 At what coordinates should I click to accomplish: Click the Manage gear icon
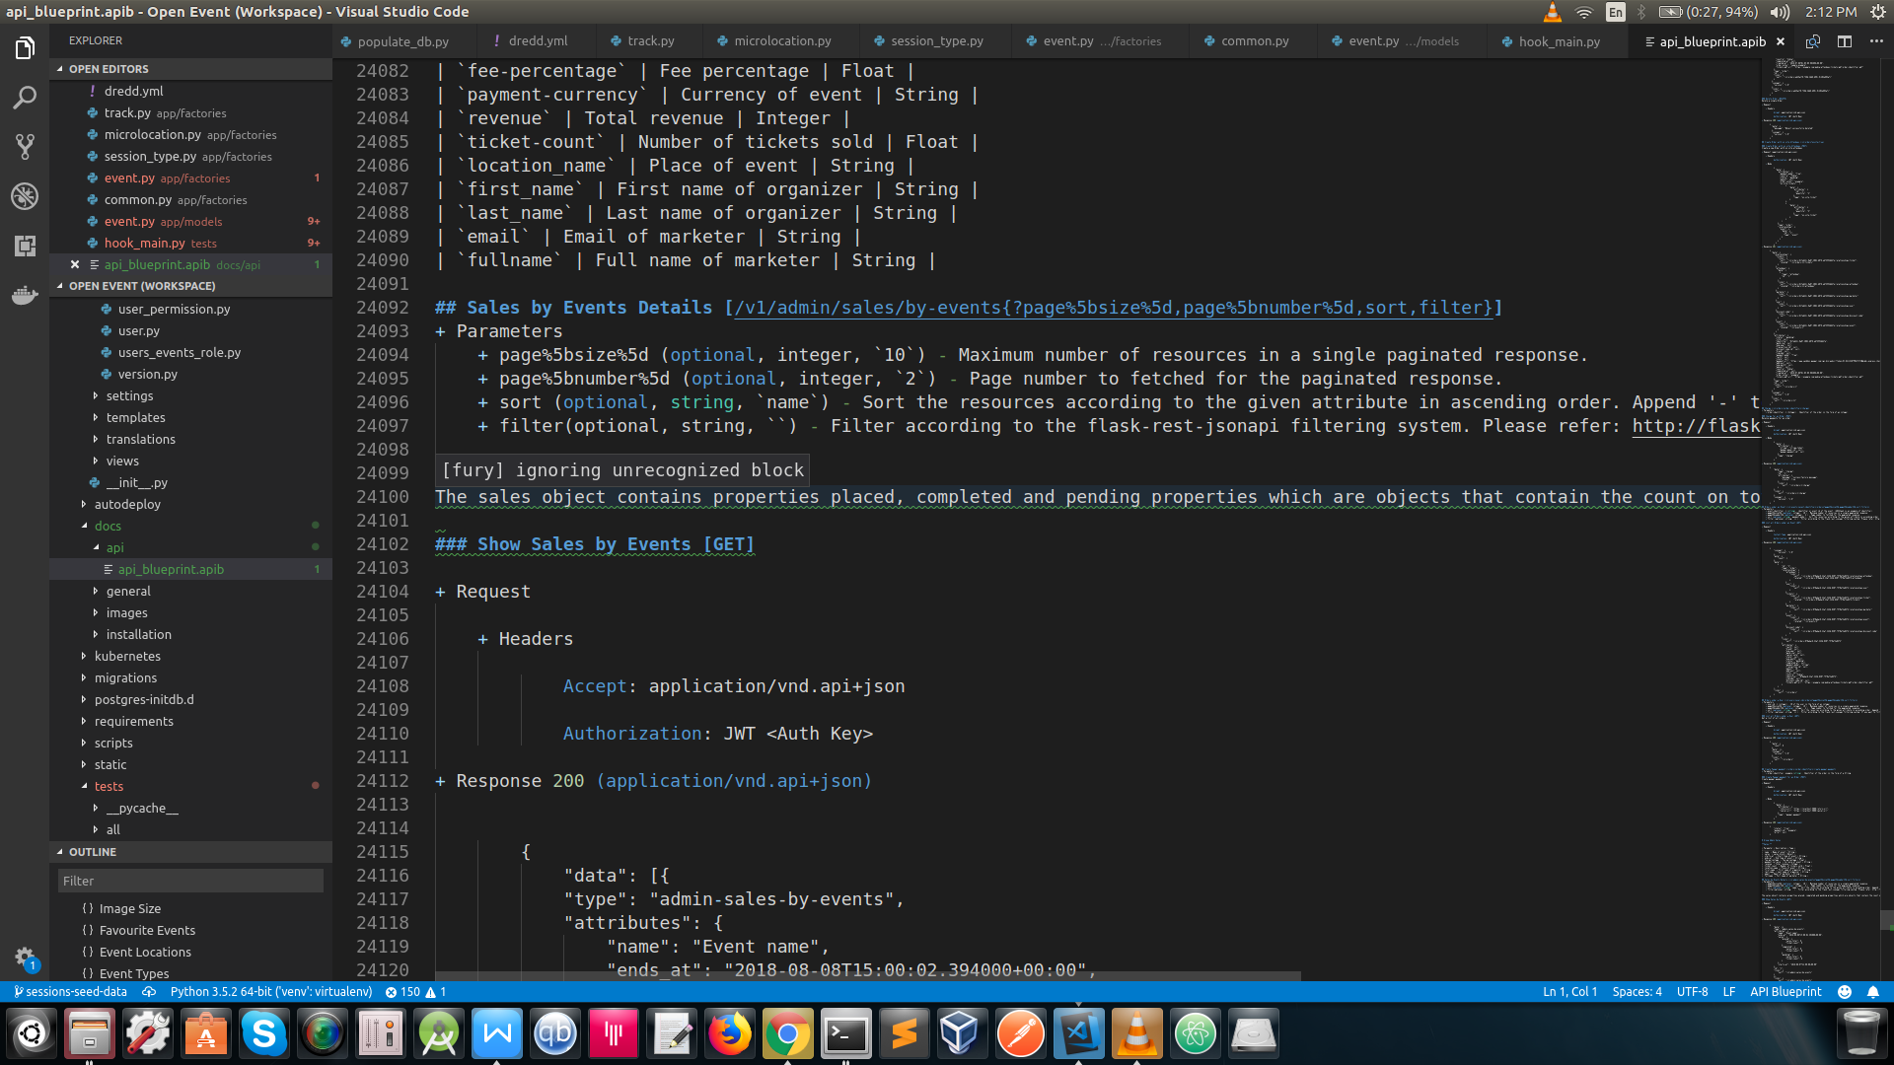click(25, 956)
